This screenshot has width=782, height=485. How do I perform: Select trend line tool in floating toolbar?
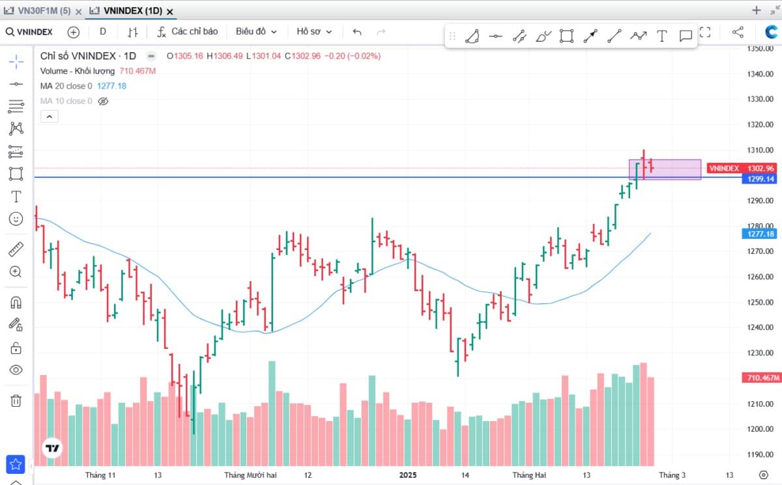click(x=614, y=36)
